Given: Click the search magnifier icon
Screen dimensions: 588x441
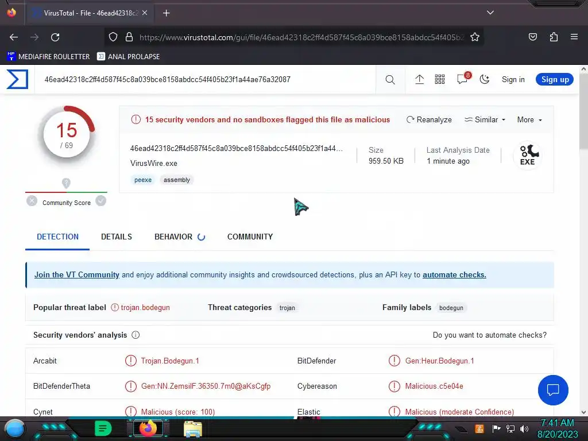Looking at the screenshot, I should (390, 79).
